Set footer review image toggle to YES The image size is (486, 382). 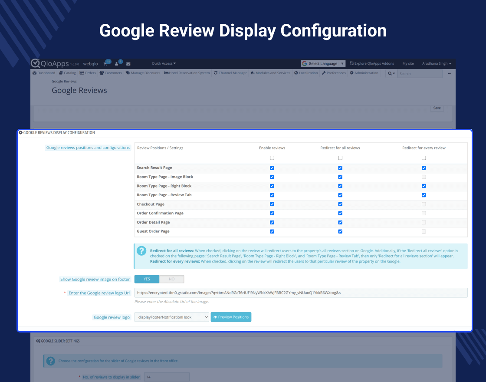(147, 279)
